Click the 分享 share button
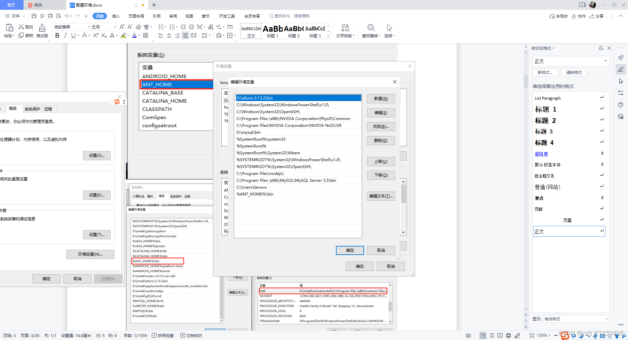Screen dimensions: 628x340 pyautogui.click(x=597, y=16)
